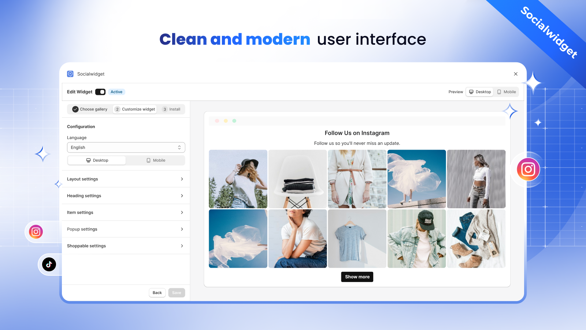586x330 pixels.
Task: Click the TikTok icon on the left
Action: click(49, 264)
